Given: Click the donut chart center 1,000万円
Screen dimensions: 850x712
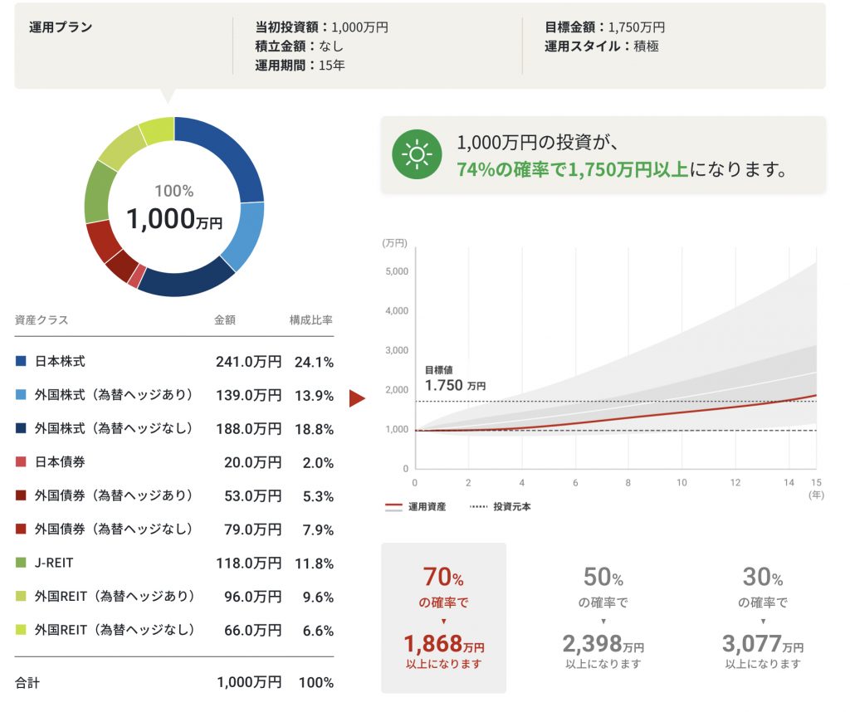Looking at the screenshot, I should point(174,218).
